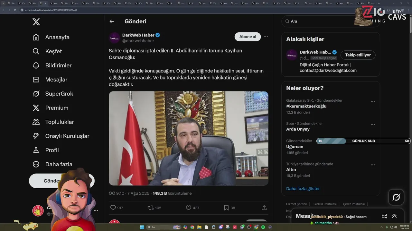Click the Takip ediyor button

358,55
